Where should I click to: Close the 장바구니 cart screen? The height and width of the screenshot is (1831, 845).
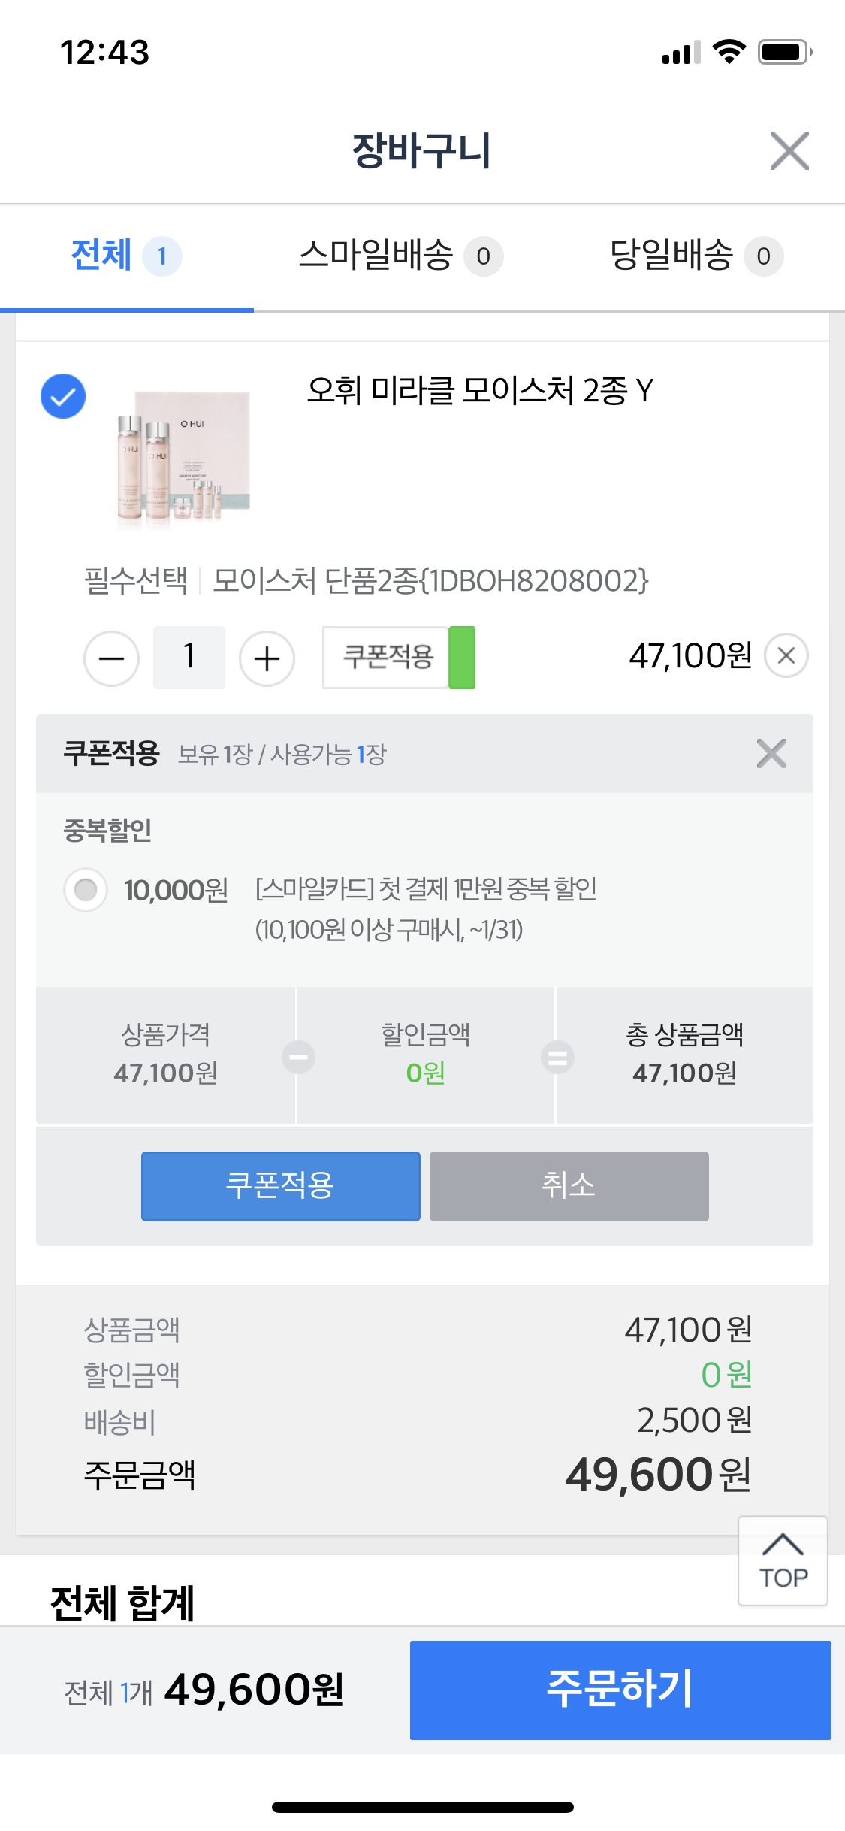point(789,151)
